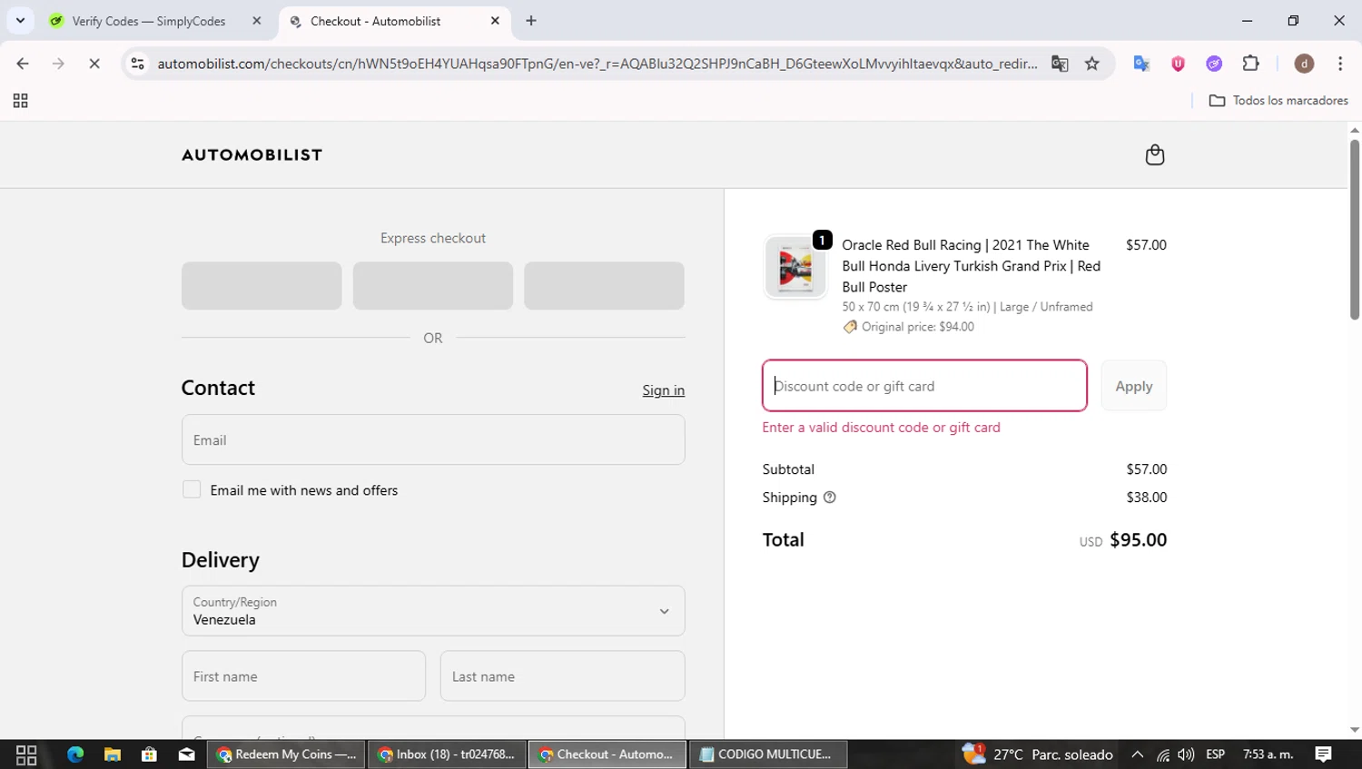
Task: Open the notification center icon
Action: (x=1324, y=754)
